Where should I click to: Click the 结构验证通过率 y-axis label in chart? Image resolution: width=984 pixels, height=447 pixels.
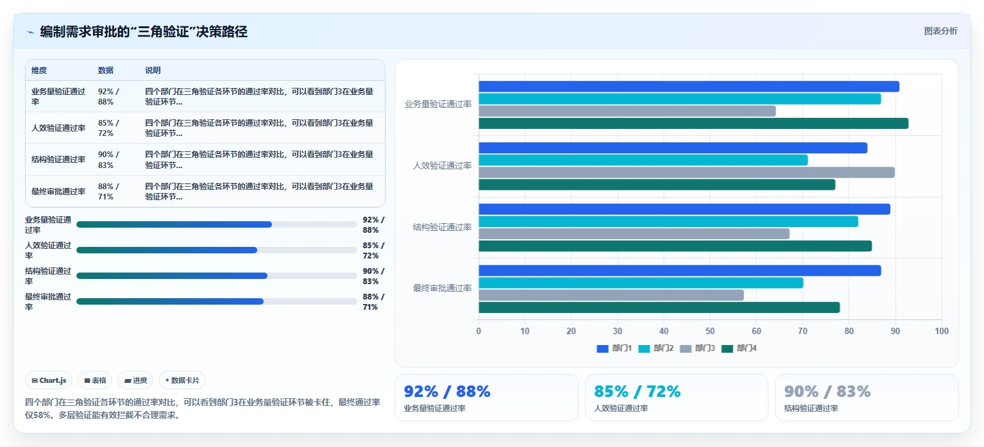(x=443, y=228)
